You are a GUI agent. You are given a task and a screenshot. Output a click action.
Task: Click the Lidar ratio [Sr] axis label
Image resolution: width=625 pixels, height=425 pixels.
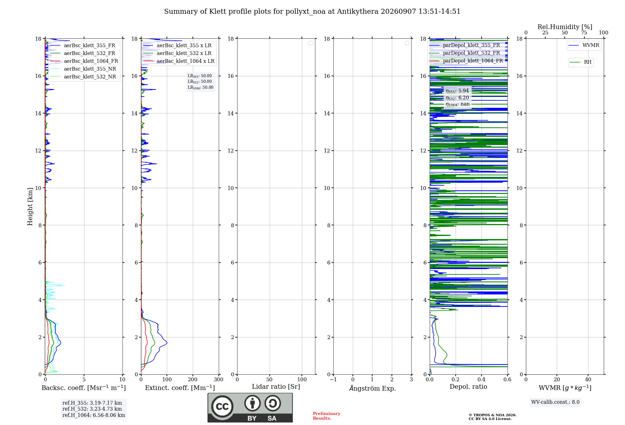[x=276, y=387]
